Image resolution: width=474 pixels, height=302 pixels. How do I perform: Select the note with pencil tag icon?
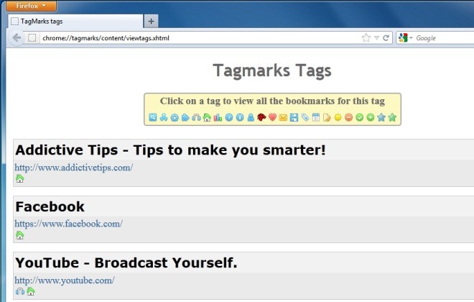click(x=327, y=117)
